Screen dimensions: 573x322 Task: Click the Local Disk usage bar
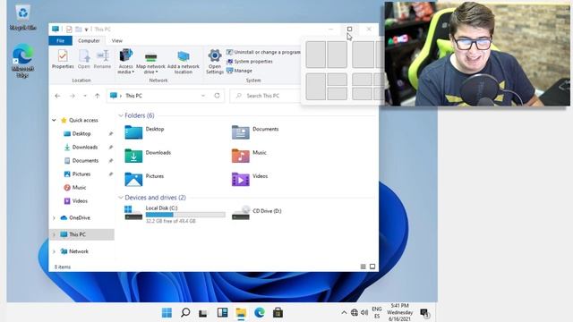(x=185, y=215)
